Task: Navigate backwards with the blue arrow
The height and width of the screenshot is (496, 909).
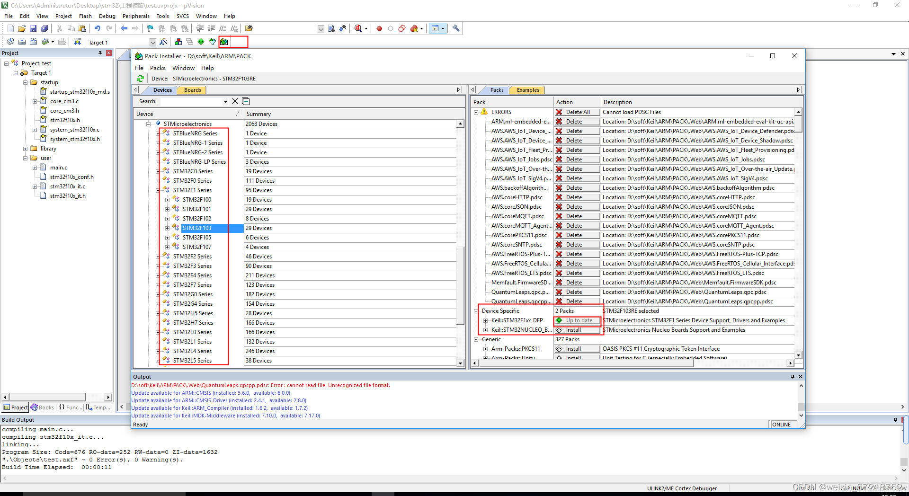Action: point(124,28)
